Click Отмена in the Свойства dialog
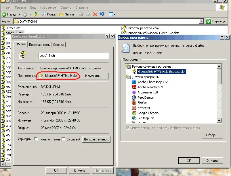Screen dimensions: 231x176 point(80,171)
